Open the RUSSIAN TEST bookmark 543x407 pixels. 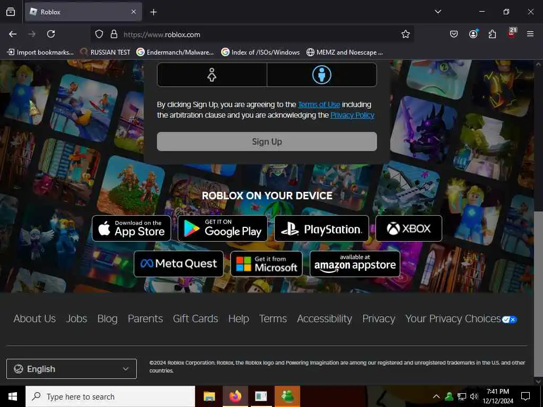[106, 52]
